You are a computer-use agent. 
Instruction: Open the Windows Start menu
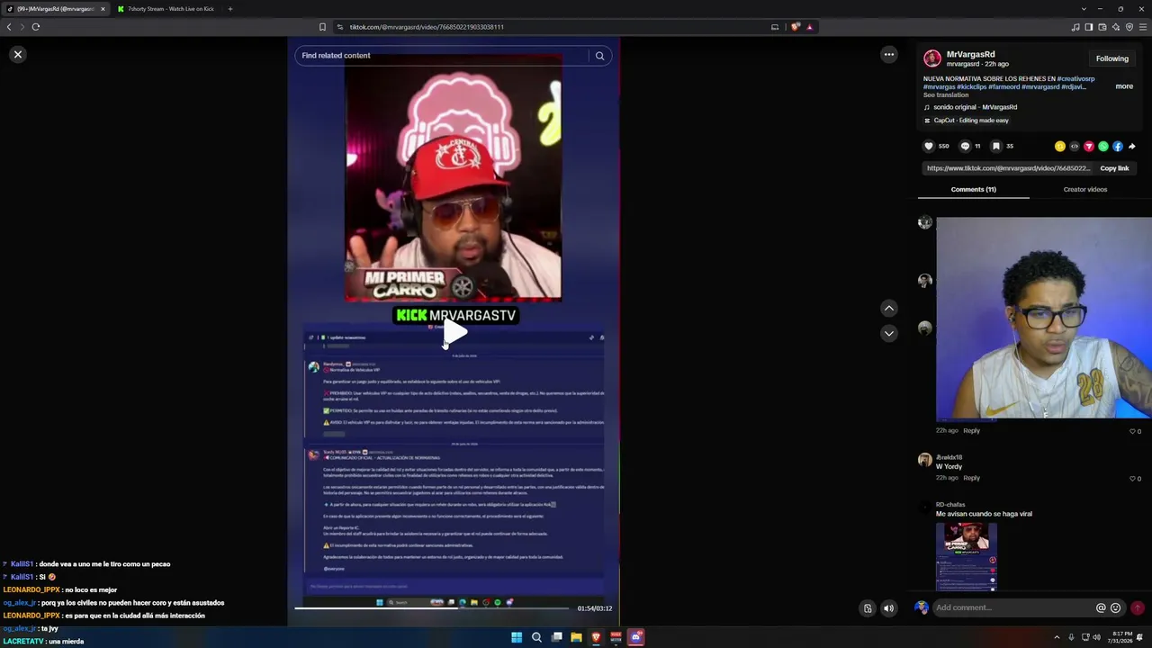[x=517, y=638]
